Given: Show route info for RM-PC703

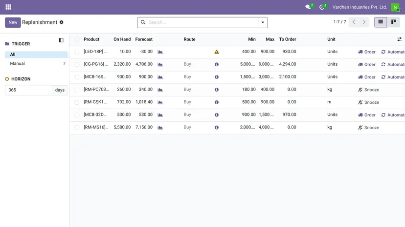Looking at the screenshot, I should [x=217, y=90].
